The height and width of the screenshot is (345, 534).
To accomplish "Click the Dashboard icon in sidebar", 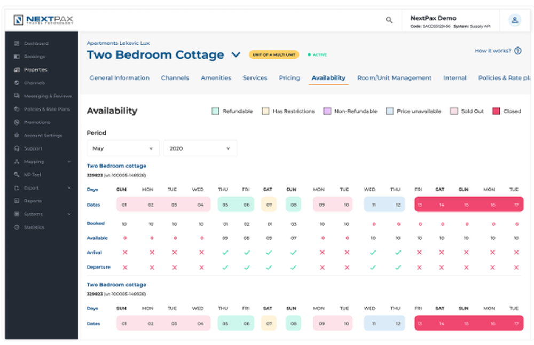I will [17, 44].
